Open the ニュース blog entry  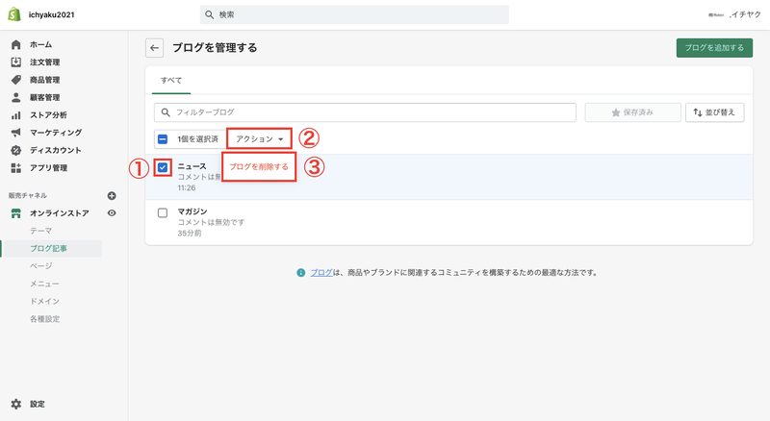point(192,166)
